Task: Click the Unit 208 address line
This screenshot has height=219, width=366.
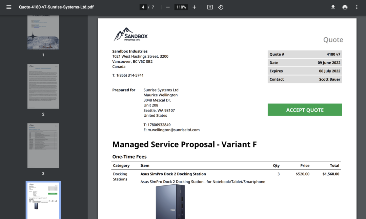Action: 151,105
